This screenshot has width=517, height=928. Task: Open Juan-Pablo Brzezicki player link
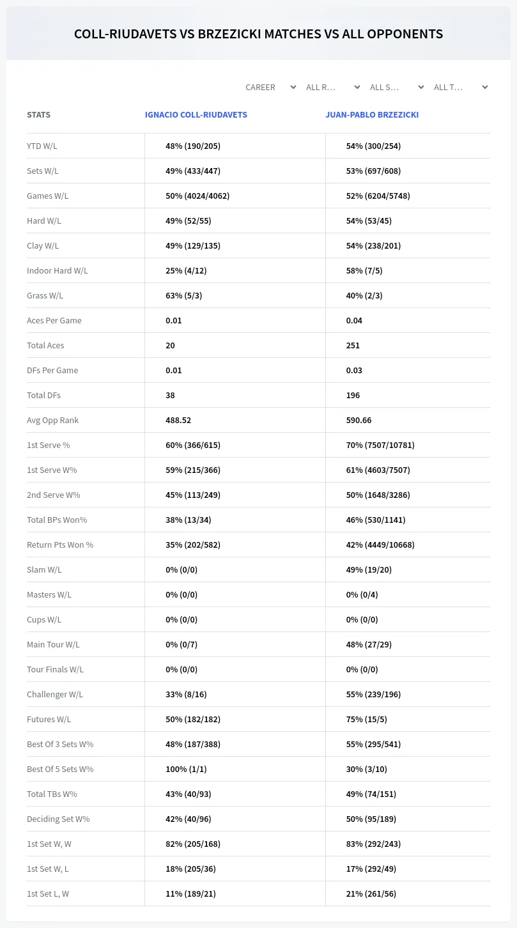372,115
